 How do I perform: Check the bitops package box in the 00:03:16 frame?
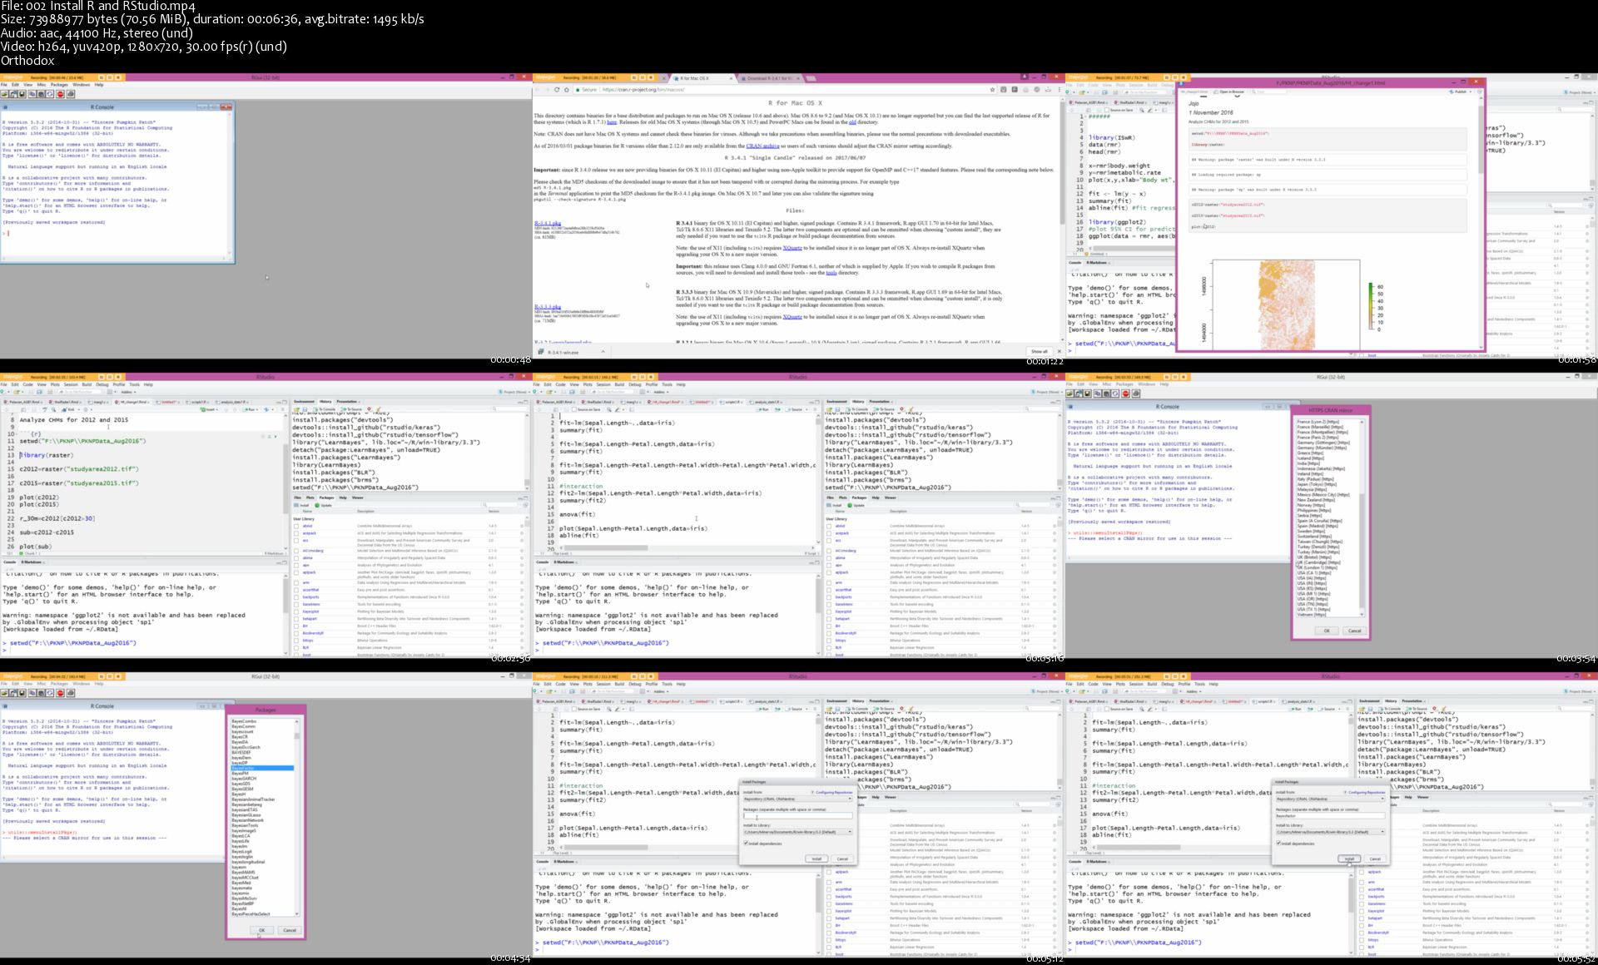click(x=829, y=641)
